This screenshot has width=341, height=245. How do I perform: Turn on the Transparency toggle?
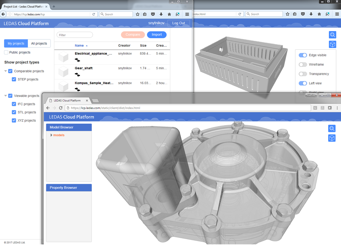[x=303, y=74]
